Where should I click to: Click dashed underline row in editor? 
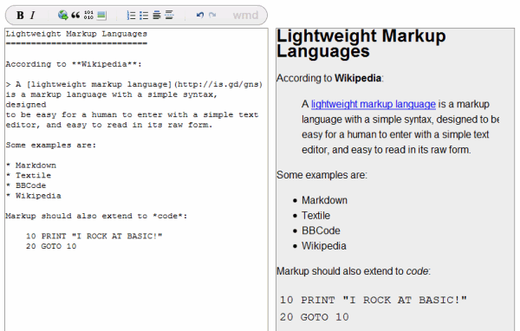[76, 43]
